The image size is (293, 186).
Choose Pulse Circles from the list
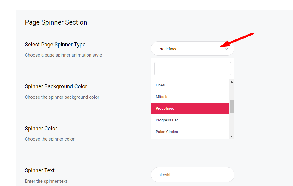pos(190,132)
